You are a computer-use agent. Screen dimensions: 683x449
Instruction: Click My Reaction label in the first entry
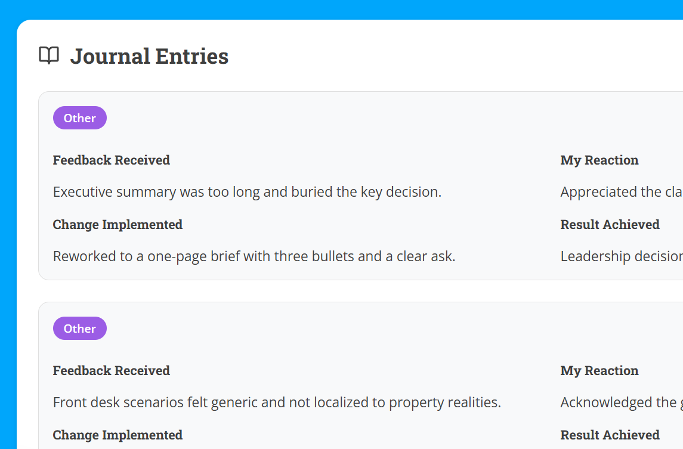599,160
